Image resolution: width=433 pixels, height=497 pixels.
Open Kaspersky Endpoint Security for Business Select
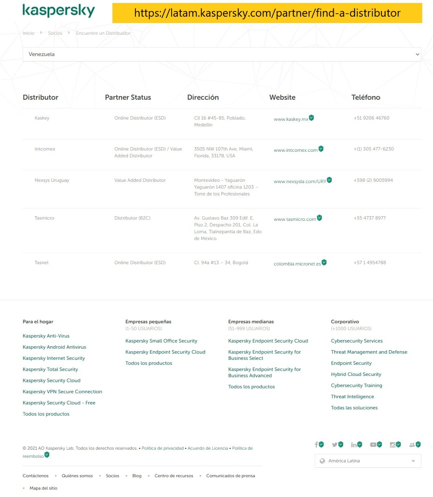265,355
